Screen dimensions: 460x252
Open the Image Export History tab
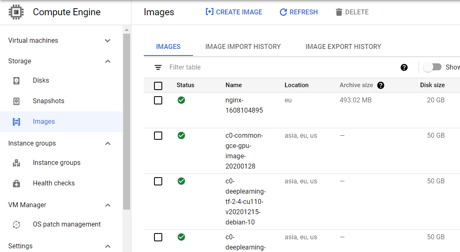click(343, 47)
